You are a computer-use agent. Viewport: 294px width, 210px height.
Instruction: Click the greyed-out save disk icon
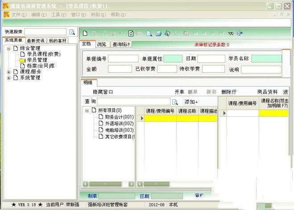click(112, 33)
